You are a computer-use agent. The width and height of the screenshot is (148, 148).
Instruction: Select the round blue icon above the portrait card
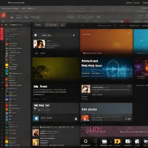(x=36, y=35)
